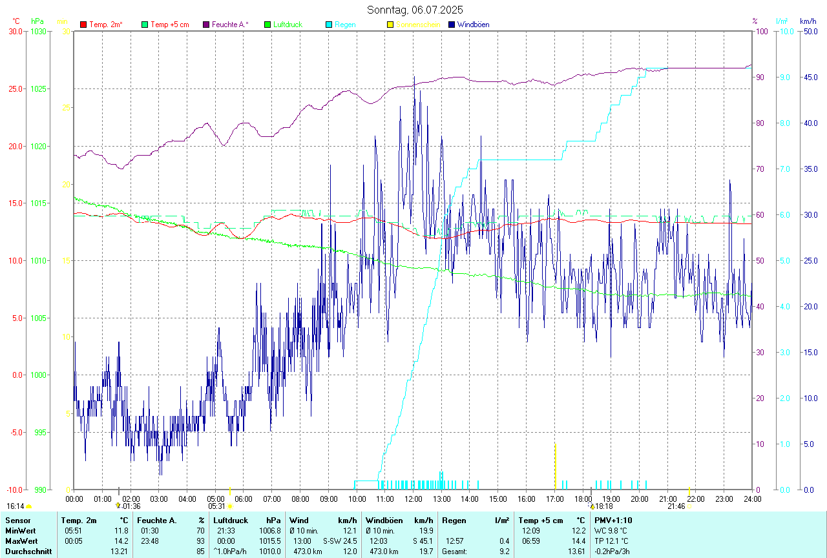
Task: Click the red Temp. 2m legend swatch
Action: [x=83, y=25]
